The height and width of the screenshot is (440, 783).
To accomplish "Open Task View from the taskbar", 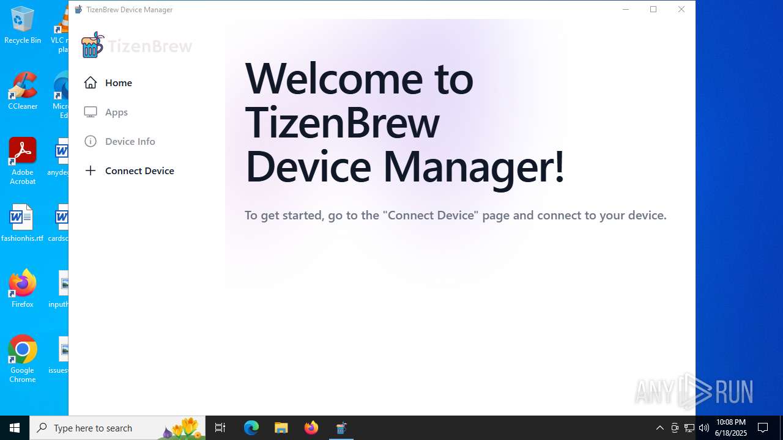I will [x=220, y=428].
